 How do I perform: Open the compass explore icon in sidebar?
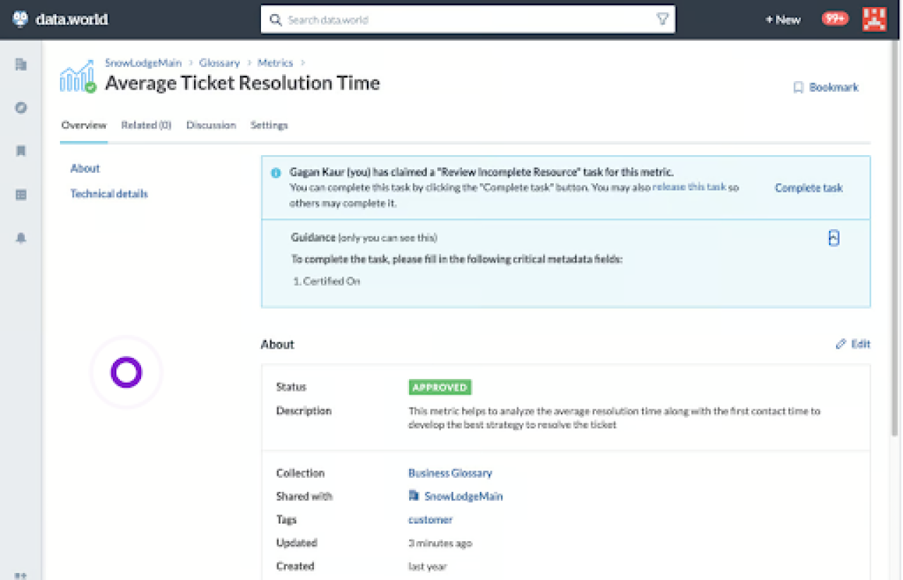[x=20, y=108]
